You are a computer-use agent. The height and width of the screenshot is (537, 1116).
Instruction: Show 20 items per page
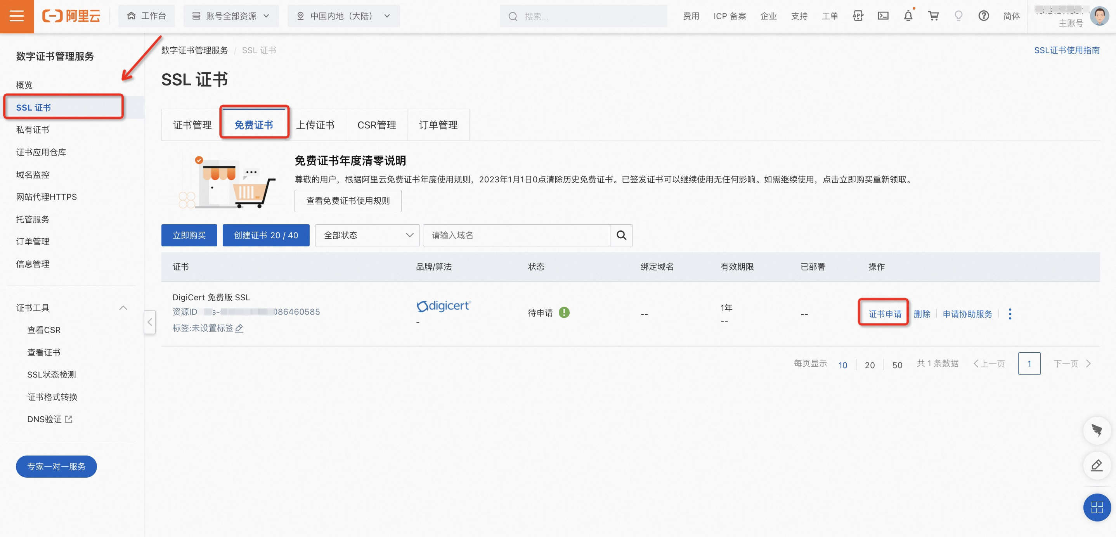click(x=870, y=365)
